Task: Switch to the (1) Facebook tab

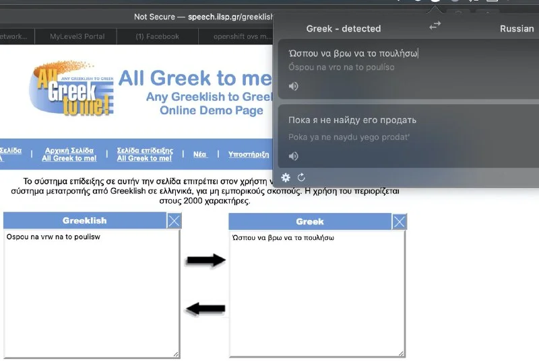Action: click(x=156, y=36)
